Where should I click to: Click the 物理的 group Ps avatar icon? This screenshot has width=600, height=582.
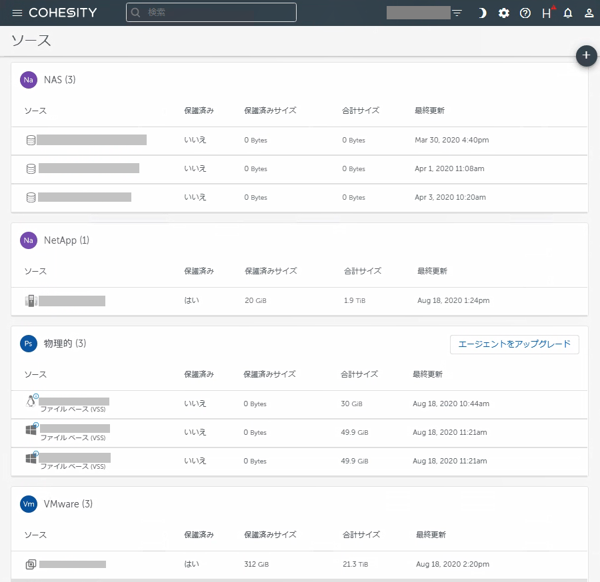click(29, 344)
